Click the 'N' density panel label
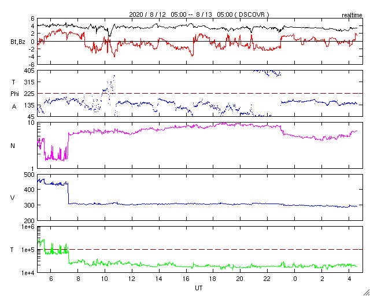Viewport: 370px width, 296px height. pos(13,146)
